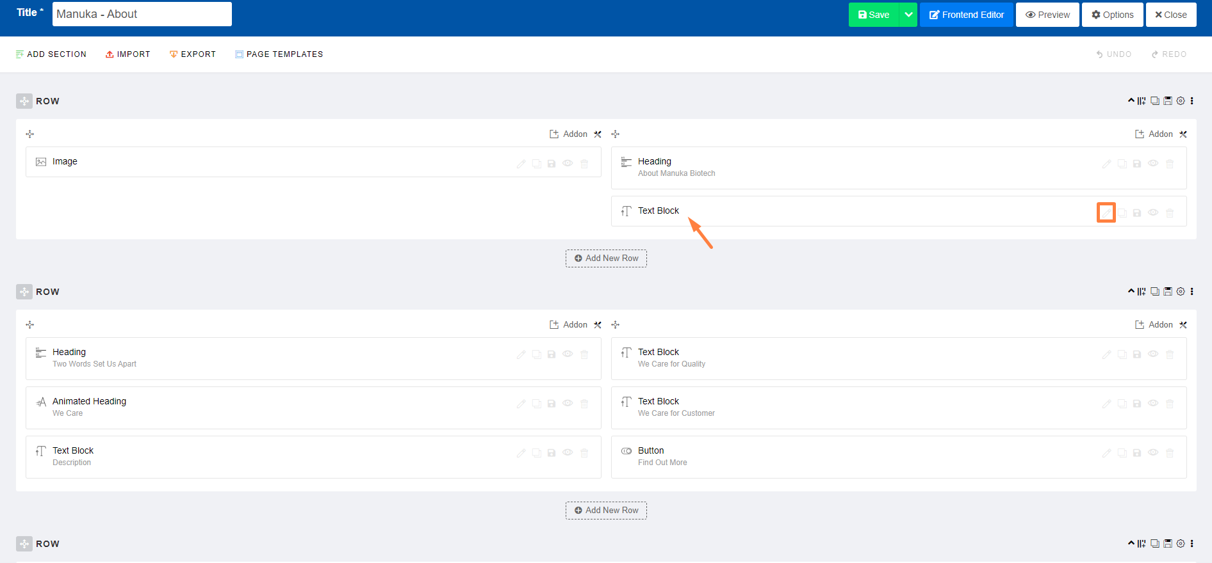Collapse the ROW containing the Animated Heading
The image size is (1212, 563).
click(1131, 291)
